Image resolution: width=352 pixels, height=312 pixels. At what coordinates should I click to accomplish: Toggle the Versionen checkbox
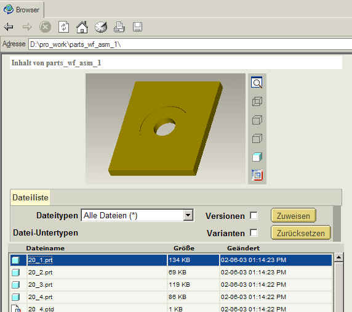[x=254, y=215]
